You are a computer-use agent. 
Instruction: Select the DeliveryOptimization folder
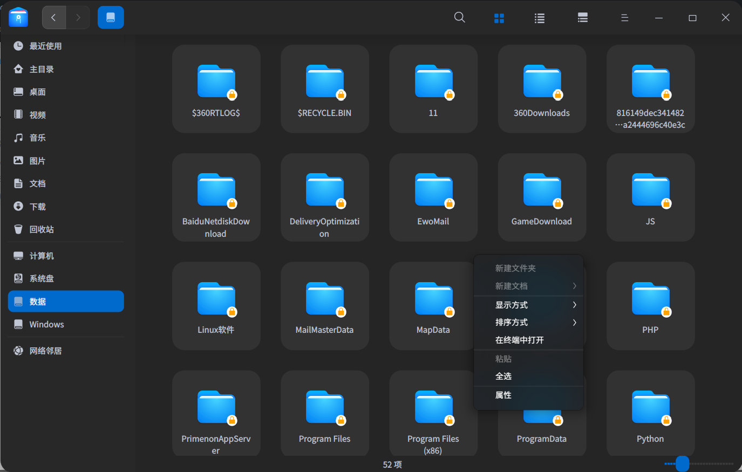click(x=325, y=197)
